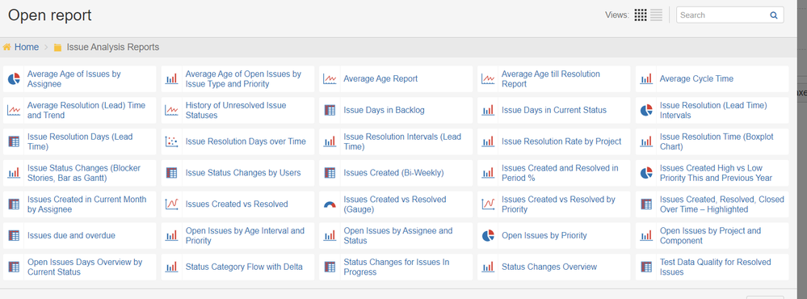Click line icon for Average Resolution (Lead) Time and Trend
The width and height of the screenshot is (807, 299).
pyautogui.click(x=14, y=110)
